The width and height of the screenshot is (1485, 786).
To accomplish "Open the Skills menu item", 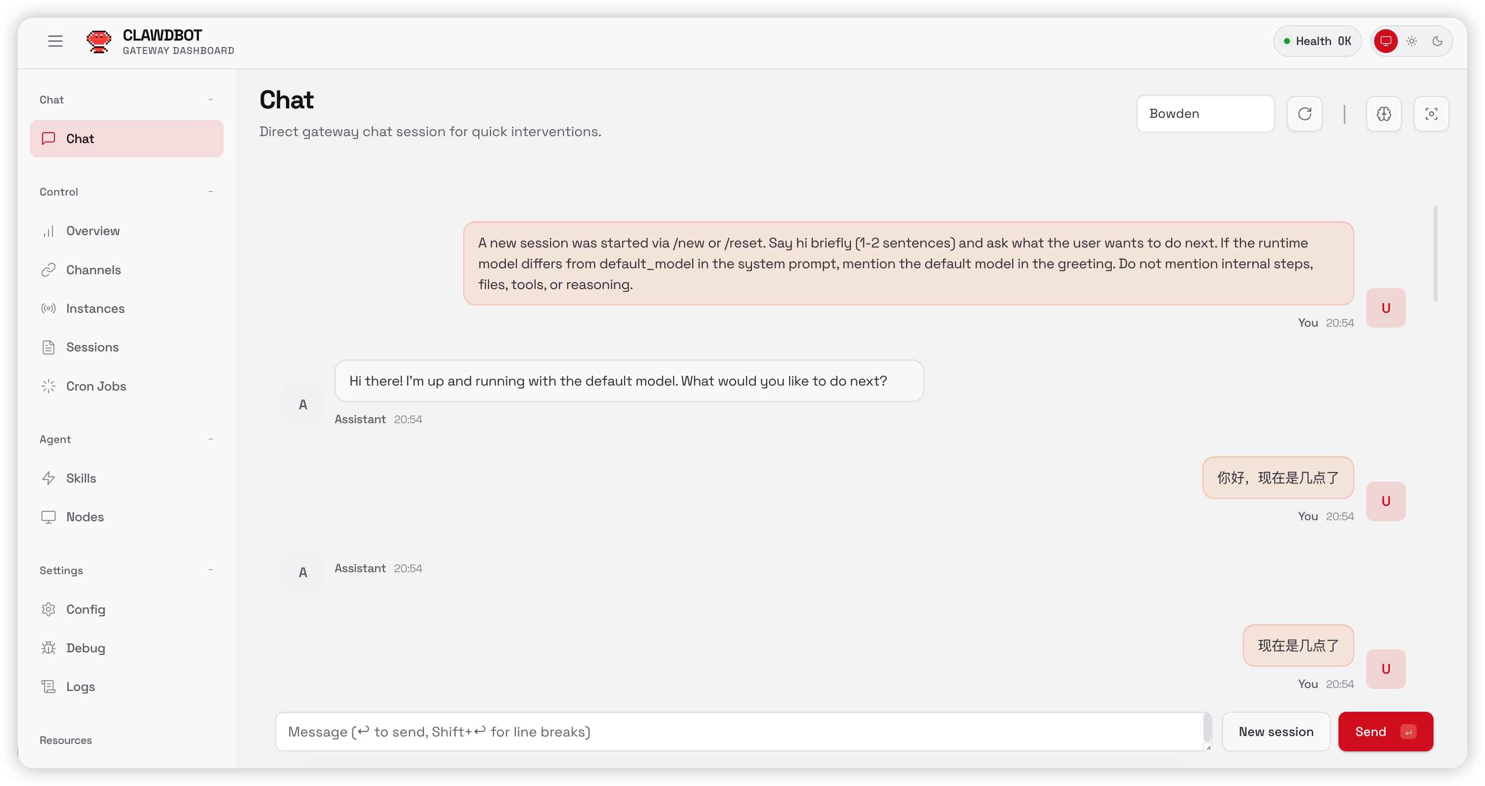I will 81,478.
